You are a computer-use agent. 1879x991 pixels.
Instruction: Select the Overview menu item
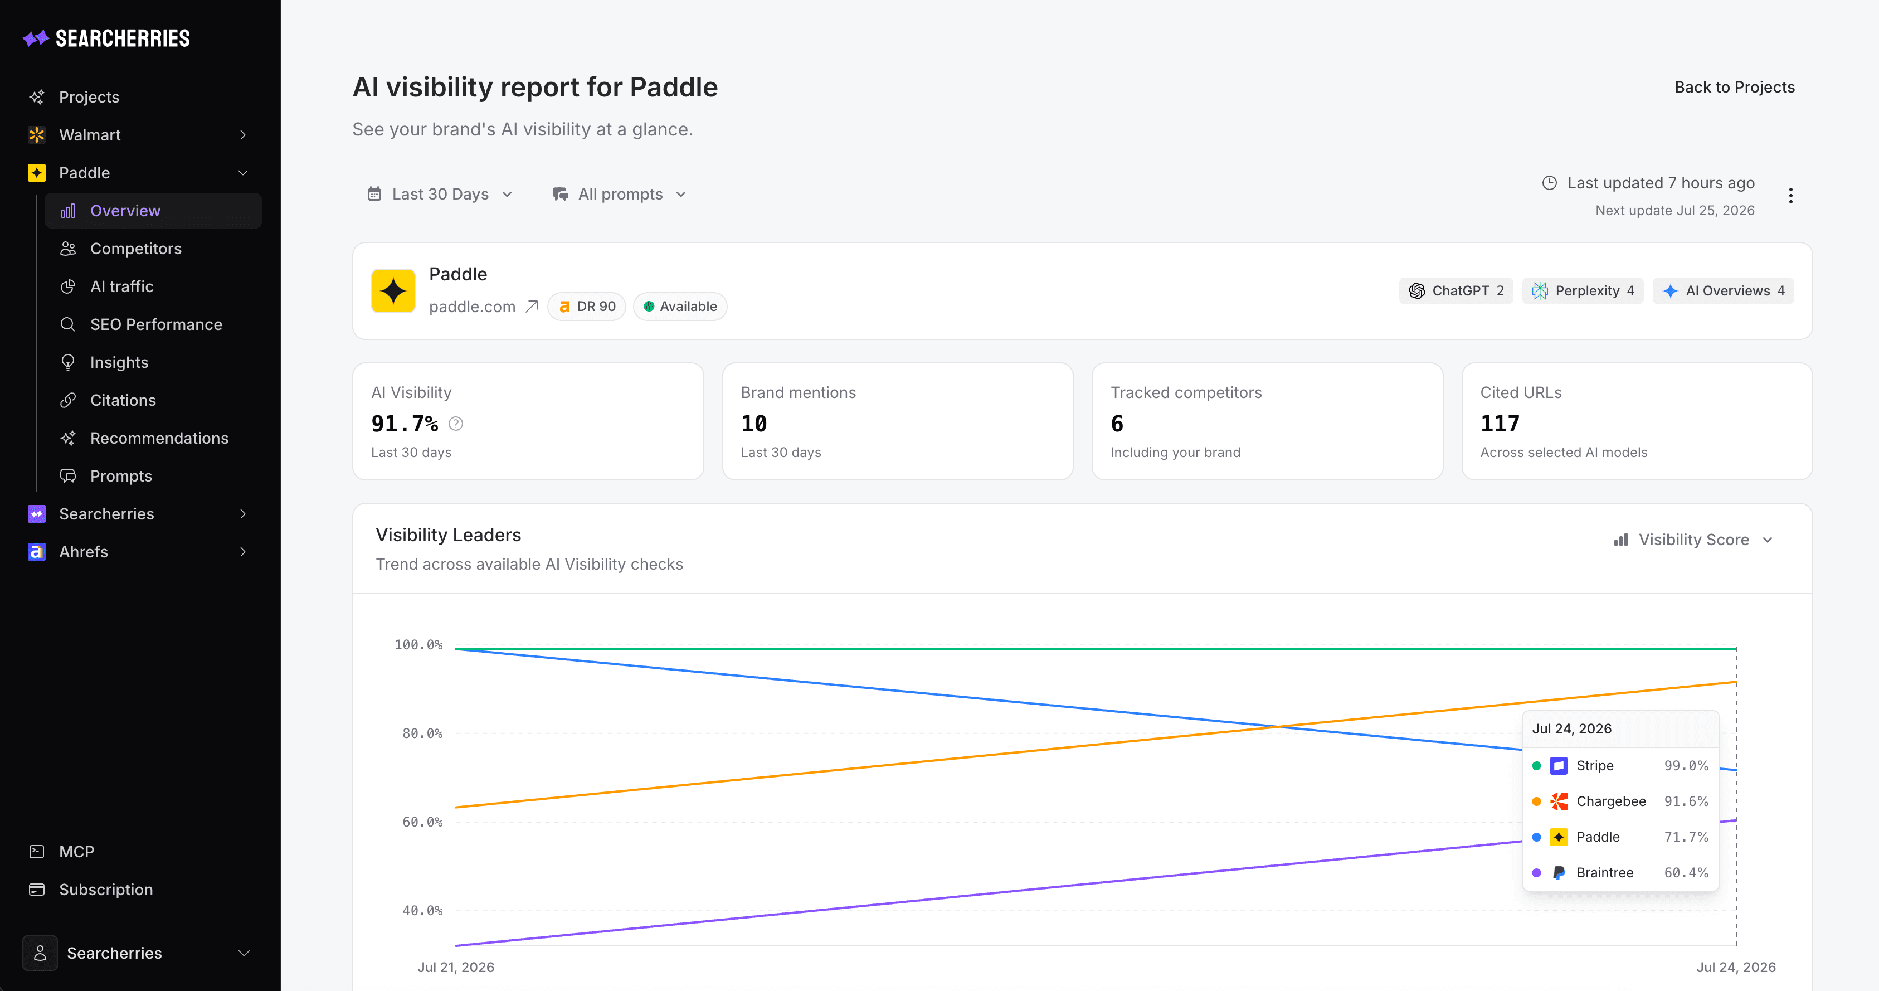pos(153,211)
